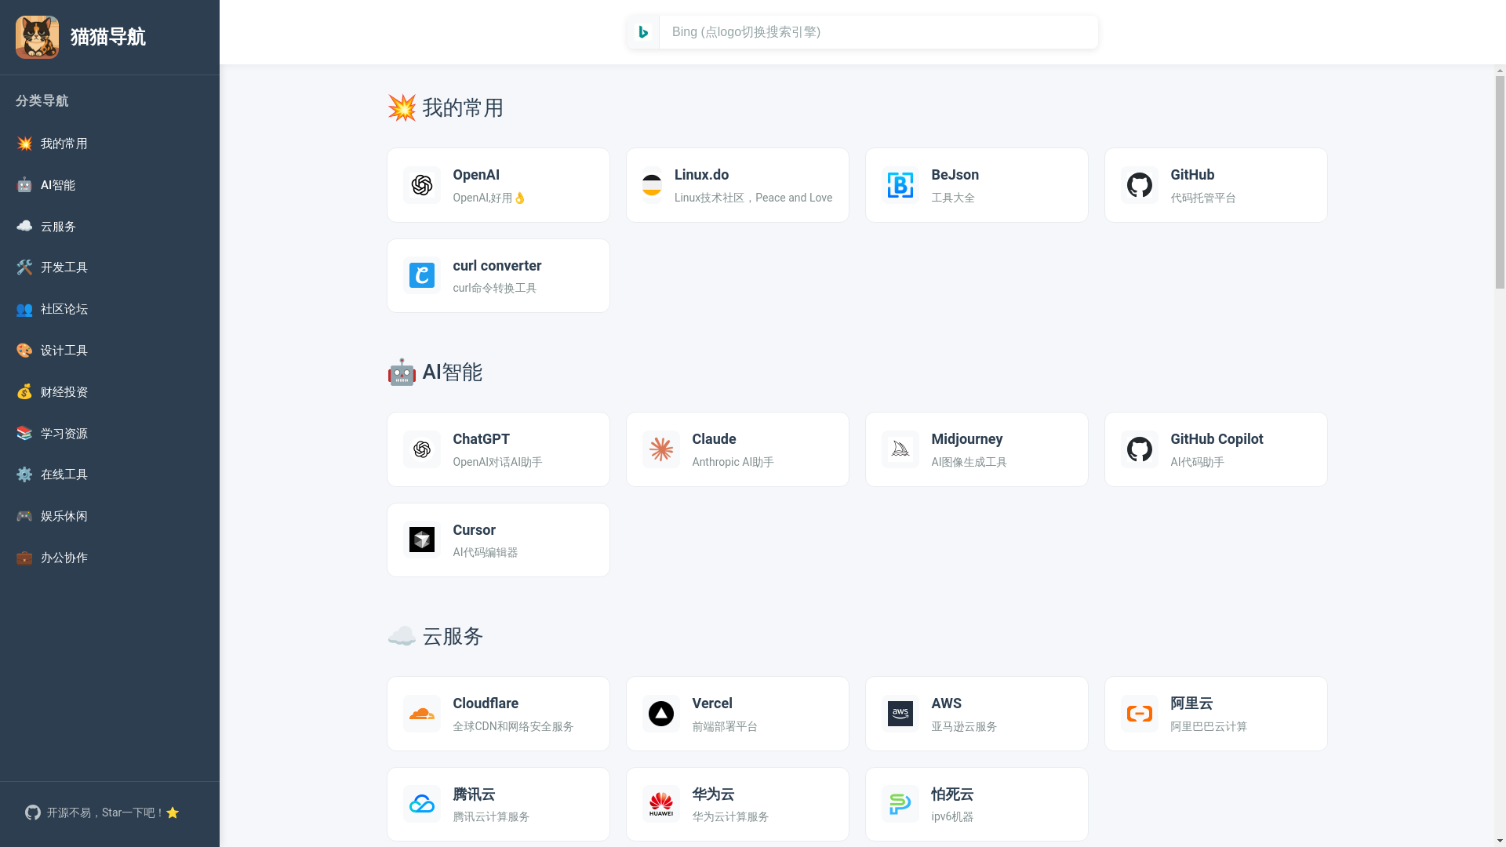Open GitHub 代码托管平台 description text
The height and width of the screenshot is (847, 1506).
pos(1203,198)
